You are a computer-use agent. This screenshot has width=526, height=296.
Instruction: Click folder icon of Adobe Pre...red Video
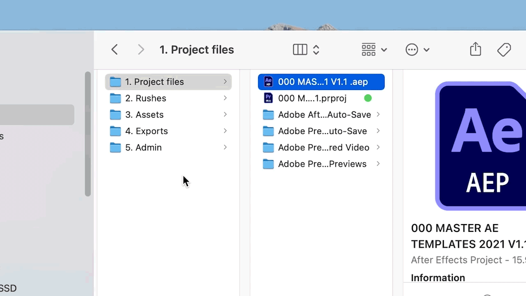click(268, 148)
